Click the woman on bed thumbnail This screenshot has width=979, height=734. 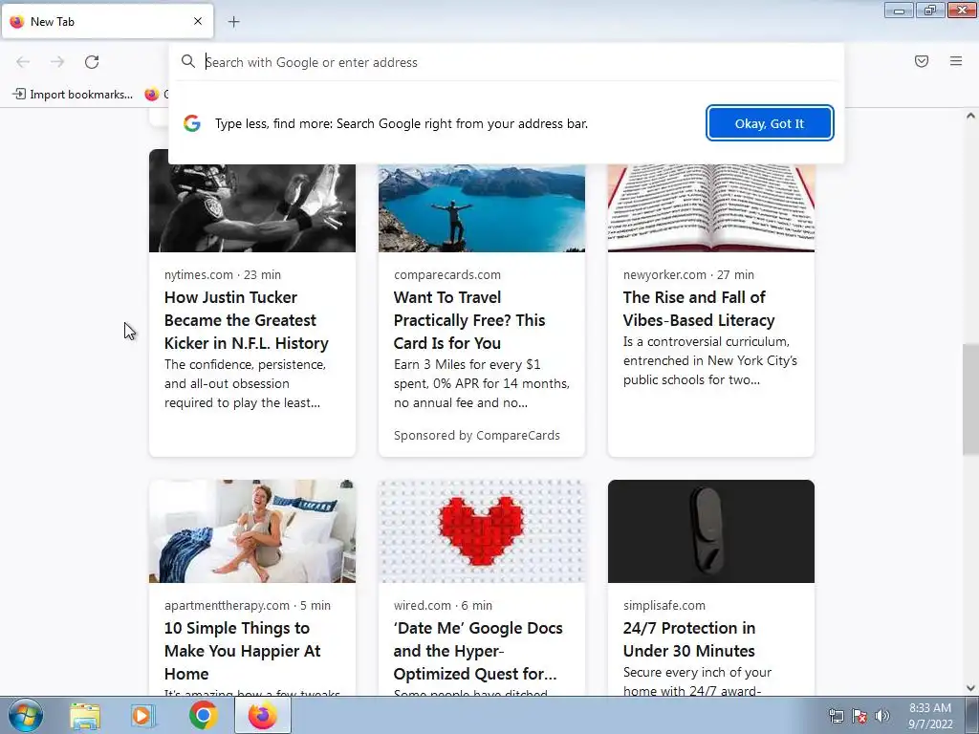click(252, 531)
